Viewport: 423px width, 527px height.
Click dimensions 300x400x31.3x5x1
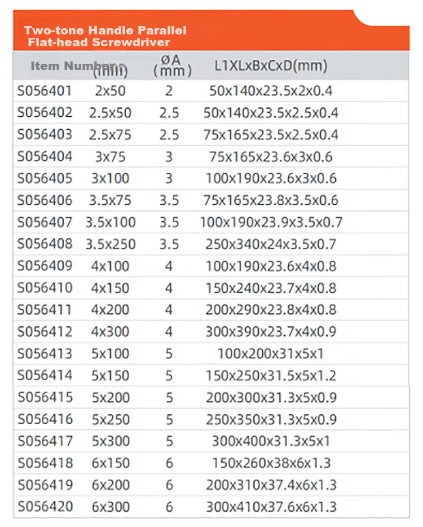(271, 441)
